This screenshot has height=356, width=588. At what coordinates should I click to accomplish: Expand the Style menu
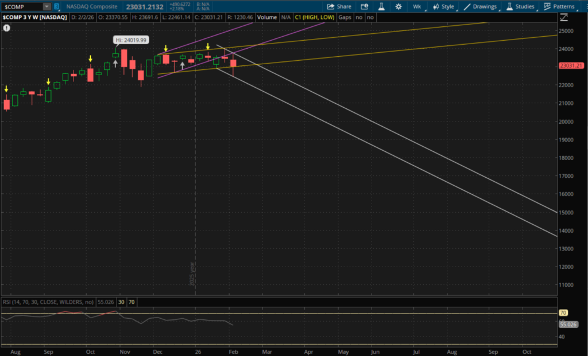[444, 6]
